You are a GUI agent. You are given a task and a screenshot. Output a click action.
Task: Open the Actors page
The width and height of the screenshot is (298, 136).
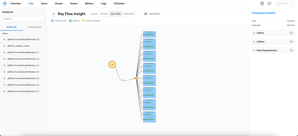click(x=74, y=3)
